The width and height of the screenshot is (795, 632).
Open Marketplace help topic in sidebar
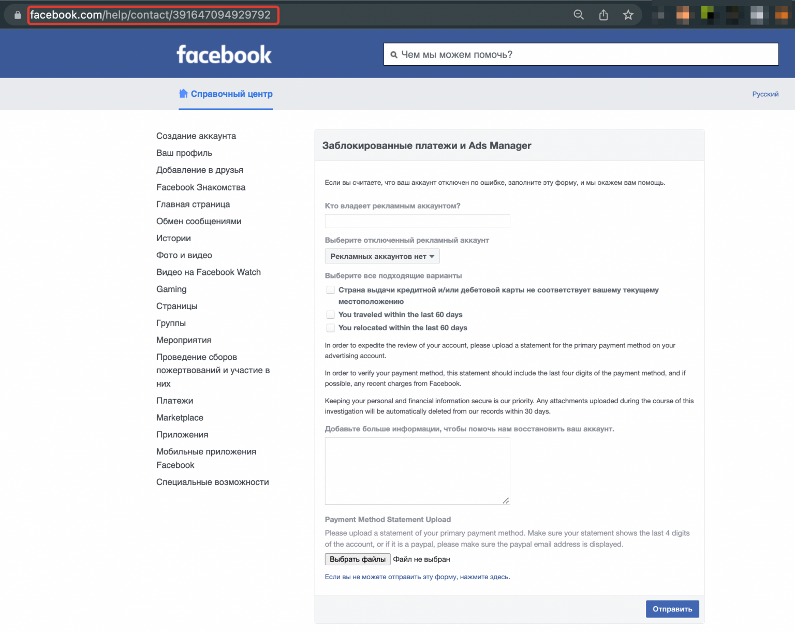(180, 418)
